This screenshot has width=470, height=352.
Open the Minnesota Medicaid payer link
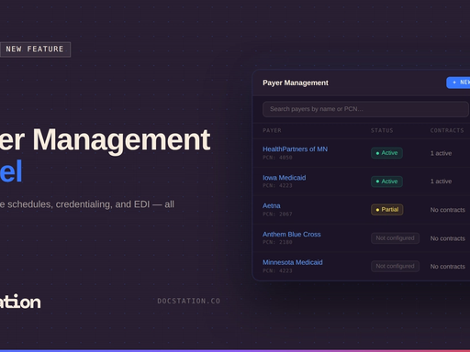tap(293, 262)
